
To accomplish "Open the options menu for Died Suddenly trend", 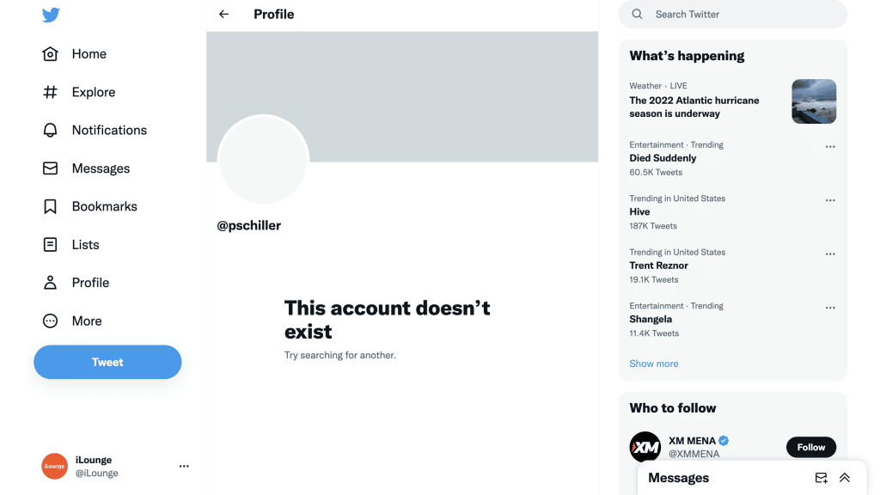I will (x=830, y=146).
